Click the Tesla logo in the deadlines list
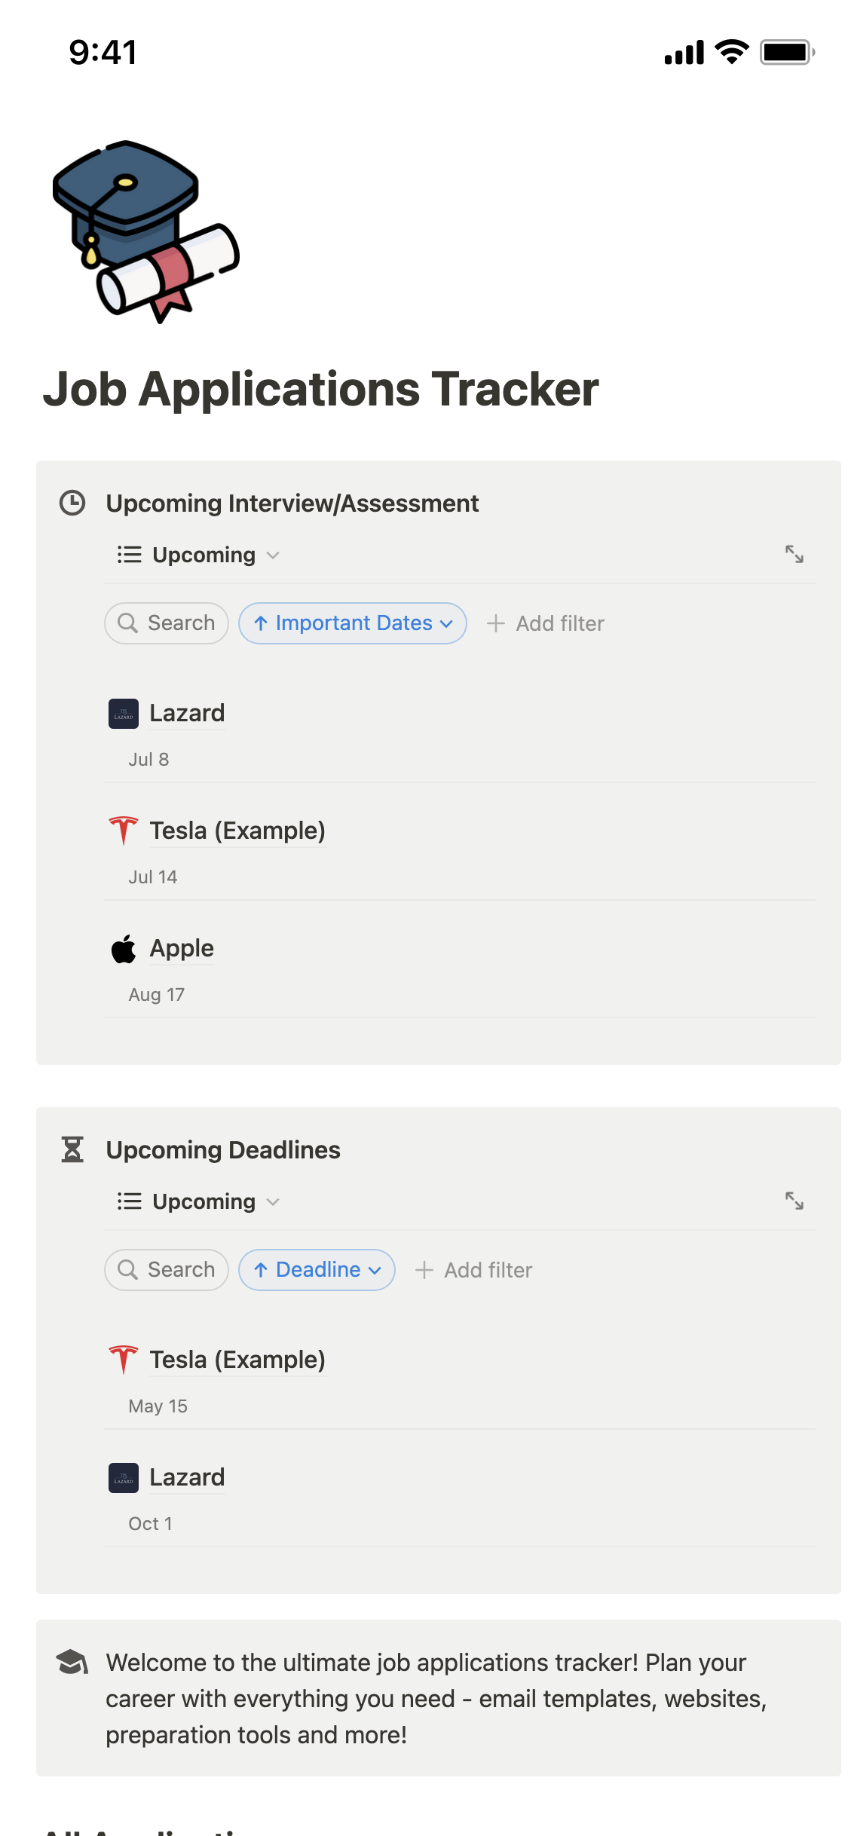 pyautogui.click(x=124, y=1360)
